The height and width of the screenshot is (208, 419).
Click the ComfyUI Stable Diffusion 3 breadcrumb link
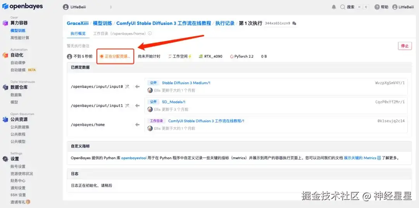[164, 23]
